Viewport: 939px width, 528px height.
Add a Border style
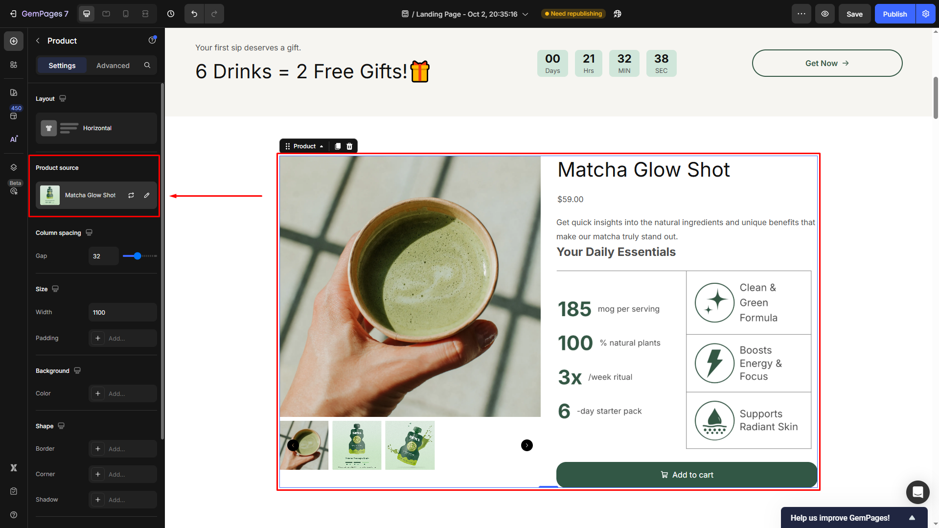point(123,449)
